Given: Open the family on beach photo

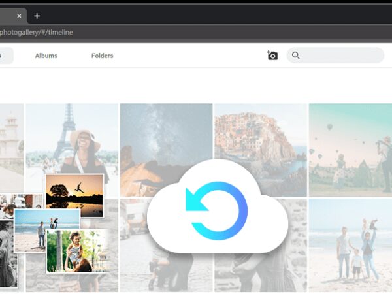Looking at the screenshot, I should [x=350, y=245].
